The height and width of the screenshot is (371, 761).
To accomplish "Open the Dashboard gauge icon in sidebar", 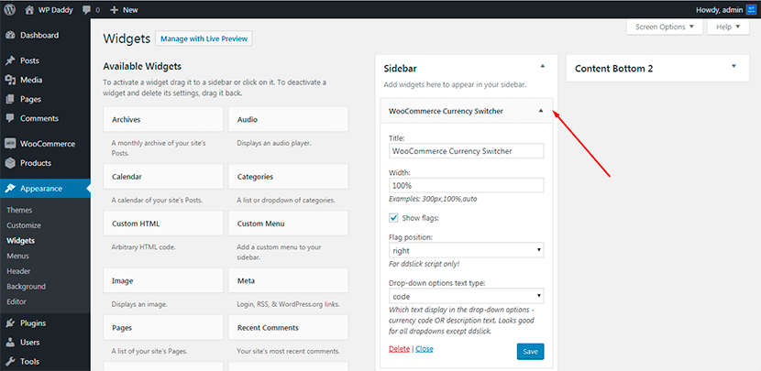I will [x=10, y=36].
